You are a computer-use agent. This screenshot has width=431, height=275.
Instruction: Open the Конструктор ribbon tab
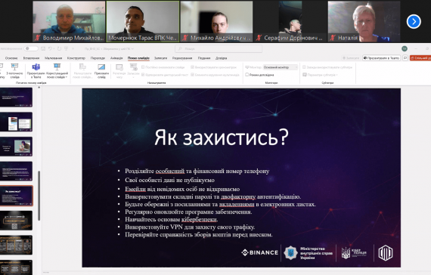pyautogui.click(x=76, y=58)
